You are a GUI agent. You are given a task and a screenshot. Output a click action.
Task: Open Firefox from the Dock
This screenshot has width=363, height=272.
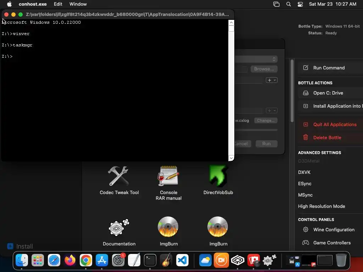[x=70, y=260]
